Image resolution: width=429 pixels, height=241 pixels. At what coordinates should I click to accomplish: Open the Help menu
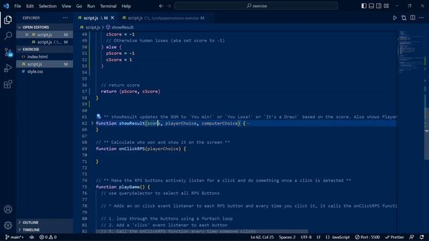(126, 6)
